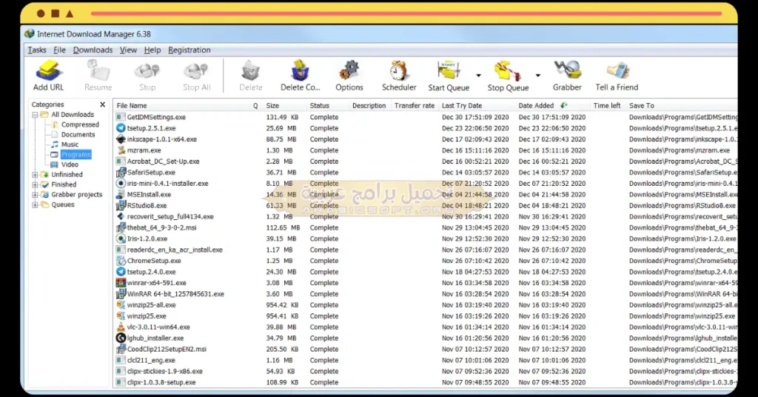Expand the Unfinished category node
This screenshot has height=397, width=758.
point(35,175)
